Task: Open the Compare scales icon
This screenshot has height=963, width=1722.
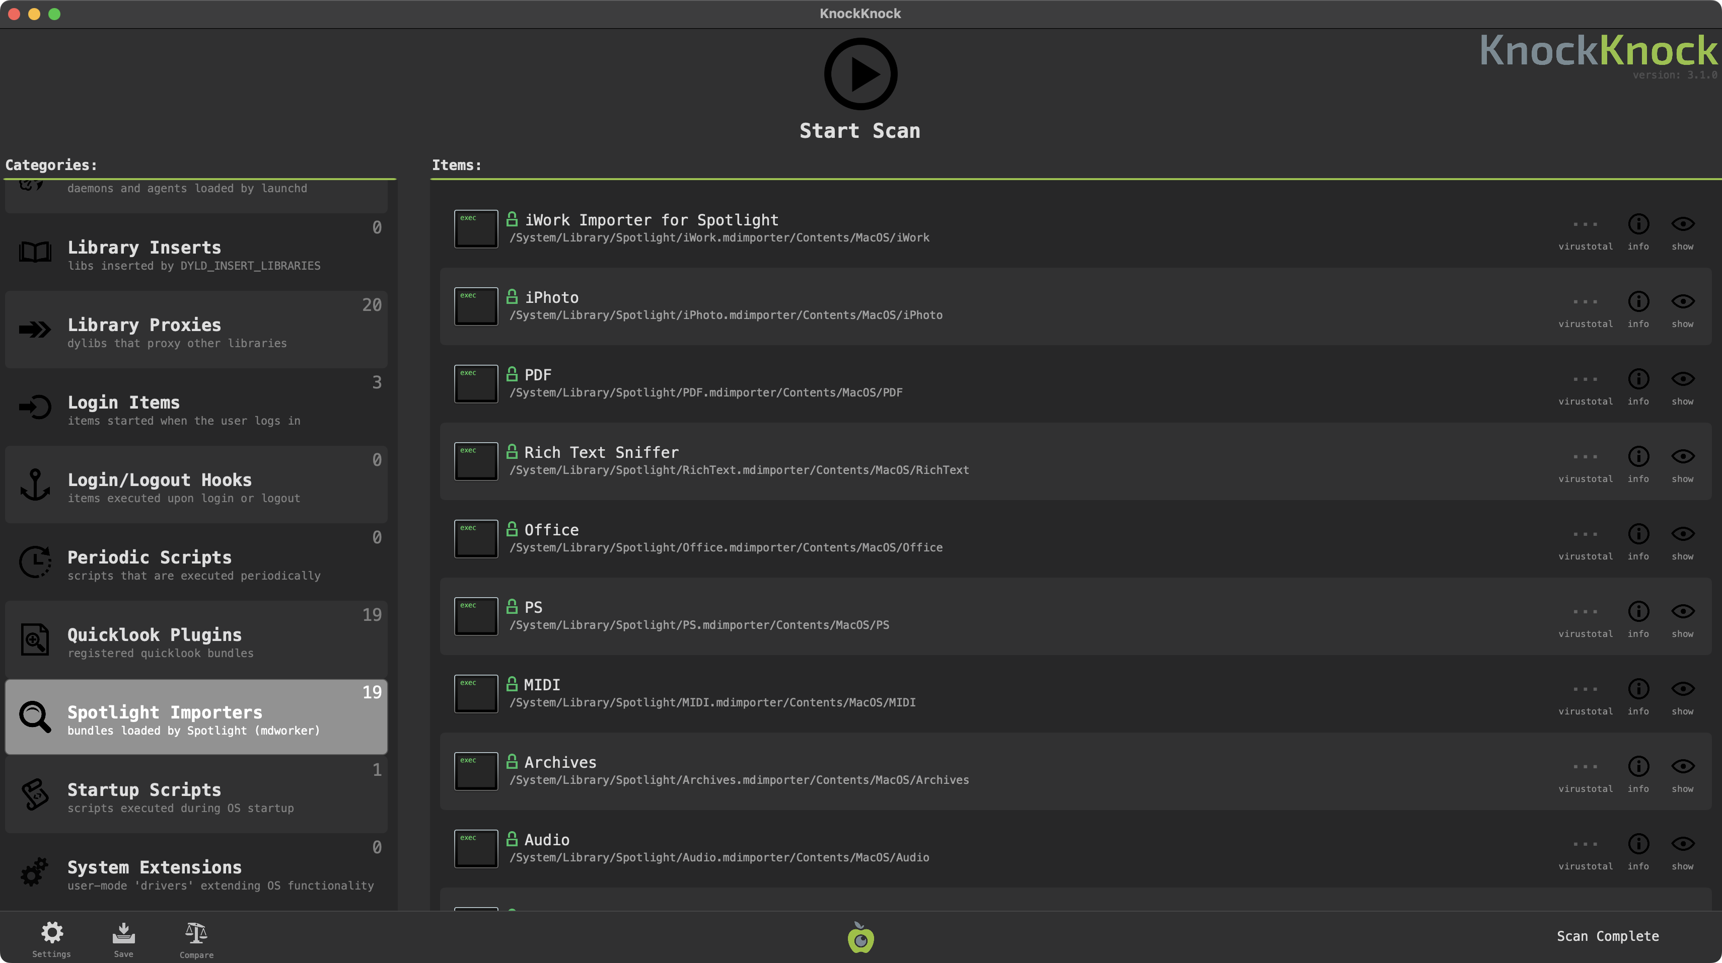Action: [196, 933]
